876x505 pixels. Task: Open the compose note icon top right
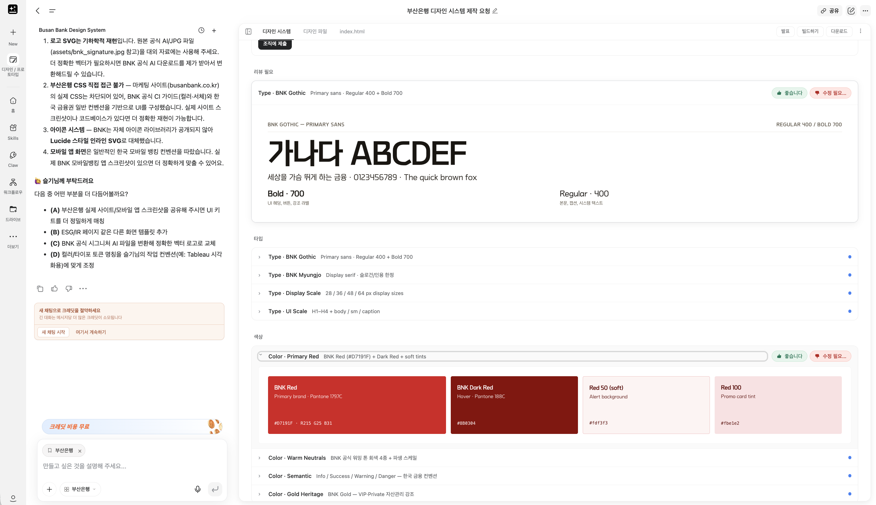click(x=851, y=11)
